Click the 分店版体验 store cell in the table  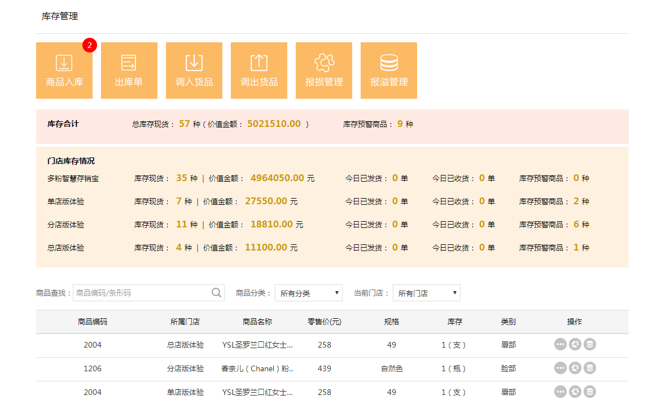click(x=185, y=369)
